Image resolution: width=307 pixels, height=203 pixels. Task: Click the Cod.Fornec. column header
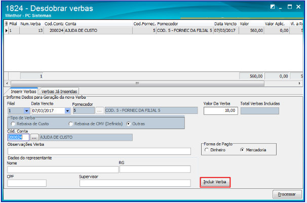tap(144, 24)
